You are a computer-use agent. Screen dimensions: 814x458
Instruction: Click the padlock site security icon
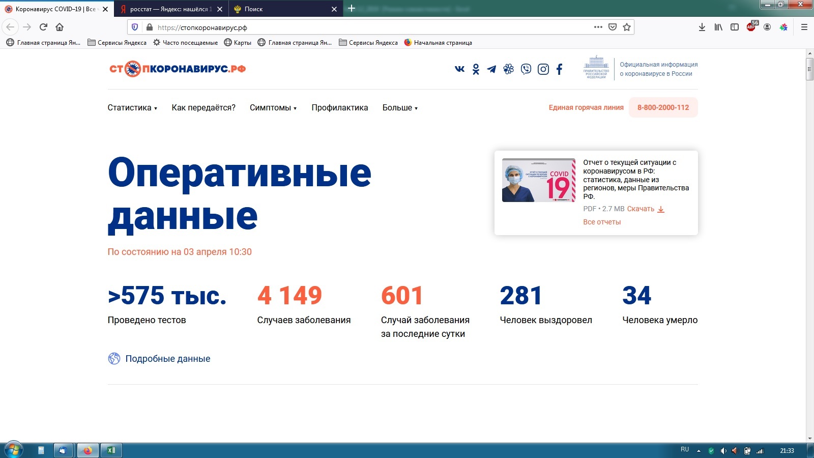coord(149,27)
